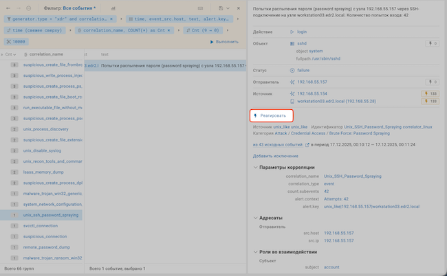The image size is (447, 276).
Task: Click the alert.key value unix_like|192.168.55.157
Action: (371, 207)
